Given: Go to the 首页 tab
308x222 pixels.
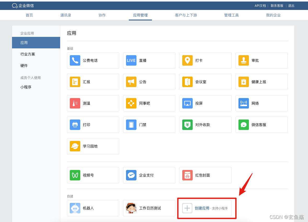Looking at the screenshot, I should click(x=29, y=15).
